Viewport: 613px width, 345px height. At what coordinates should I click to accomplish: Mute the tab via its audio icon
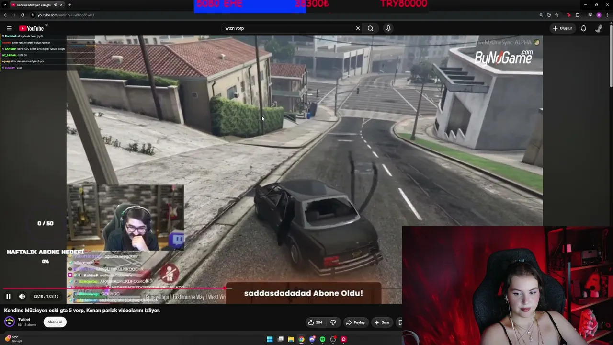[x=55, y=5]
